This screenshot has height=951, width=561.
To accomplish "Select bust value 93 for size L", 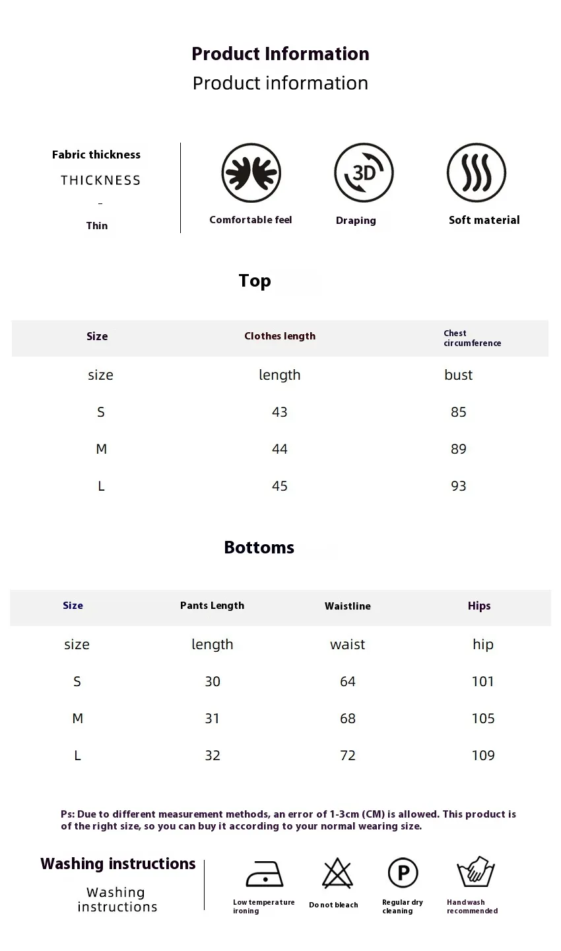I will click(x=459, y=486).
